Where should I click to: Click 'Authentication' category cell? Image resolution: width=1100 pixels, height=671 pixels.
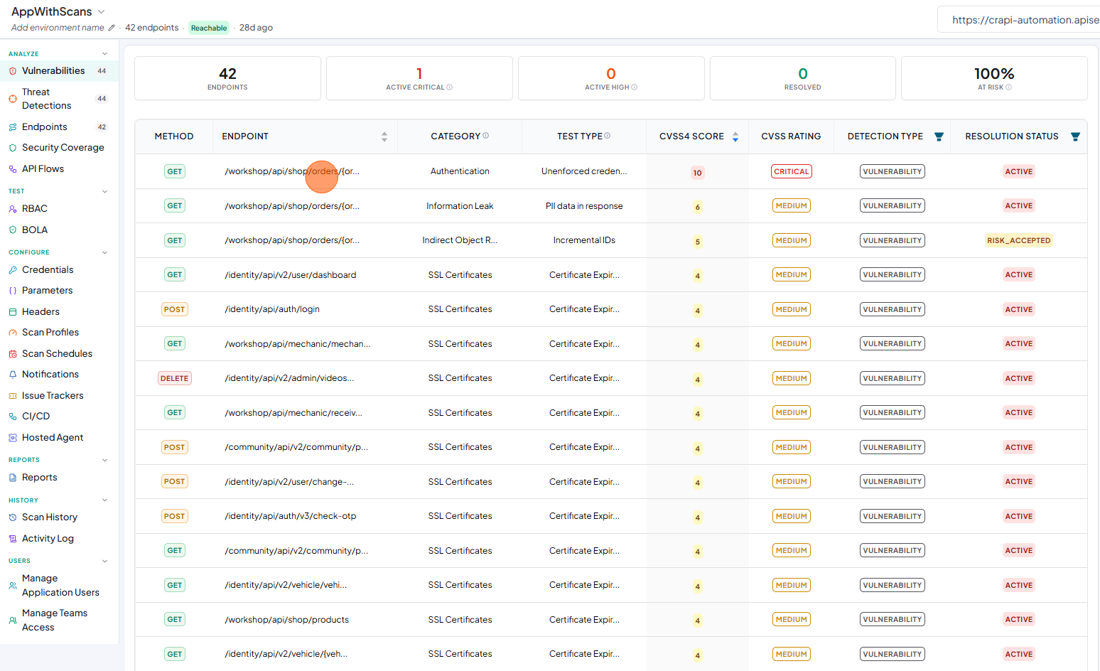pyautogui.click(x=460, y=171)
